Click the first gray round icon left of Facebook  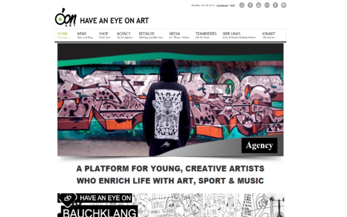coord(242,5)
